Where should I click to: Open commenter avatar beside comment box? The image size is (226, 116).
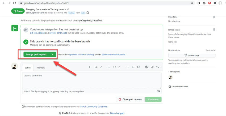14,66
